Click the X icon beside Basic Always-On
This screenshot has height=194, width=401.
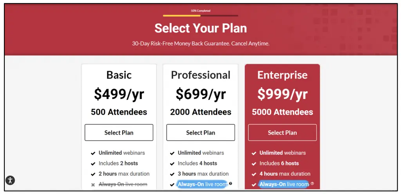click(x=93, y=185)
